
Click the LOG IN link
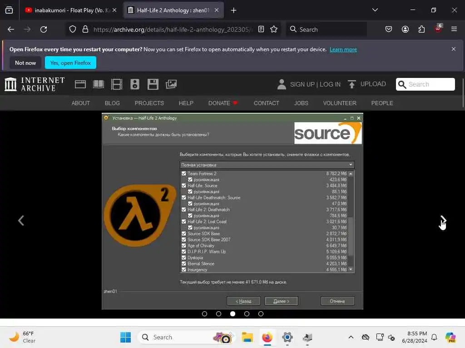pos(330,84)
